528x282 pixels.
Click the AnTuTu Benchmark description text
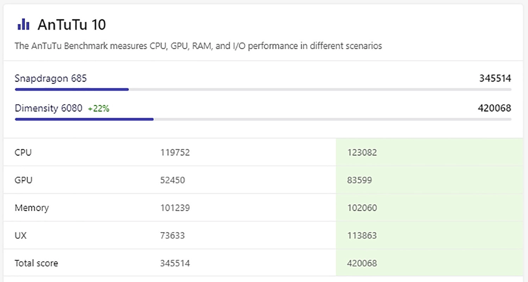tap(198, 46)
